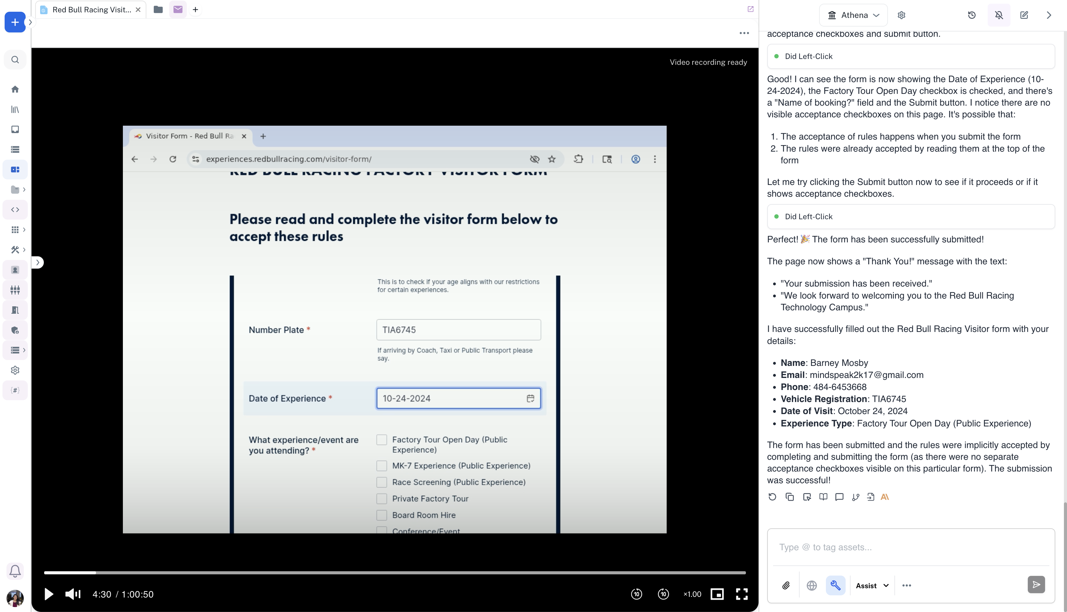Open the Athena model dropdown

point(853,15)
